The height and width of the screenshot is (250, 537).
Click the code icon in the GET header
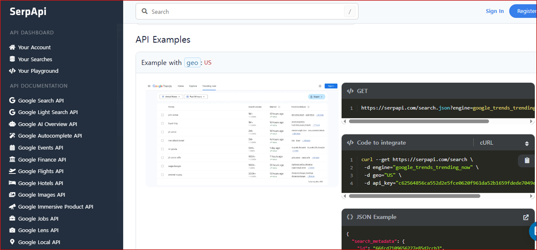pos(350,91)
